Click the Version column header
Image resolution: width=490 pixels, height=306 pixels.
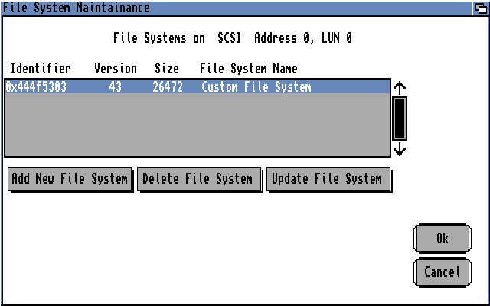(x=116, y=69)
